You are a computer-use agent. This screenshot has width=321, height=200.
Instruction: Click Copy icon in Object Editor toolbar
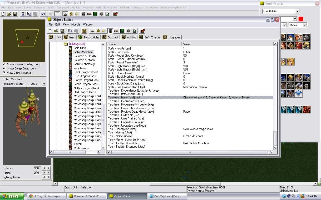[x=70, y=31]
